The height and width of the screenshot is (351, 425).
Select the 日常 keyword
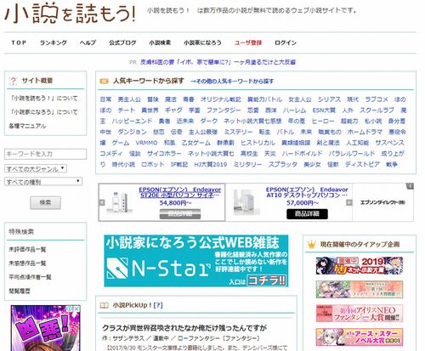coord(105,99)
